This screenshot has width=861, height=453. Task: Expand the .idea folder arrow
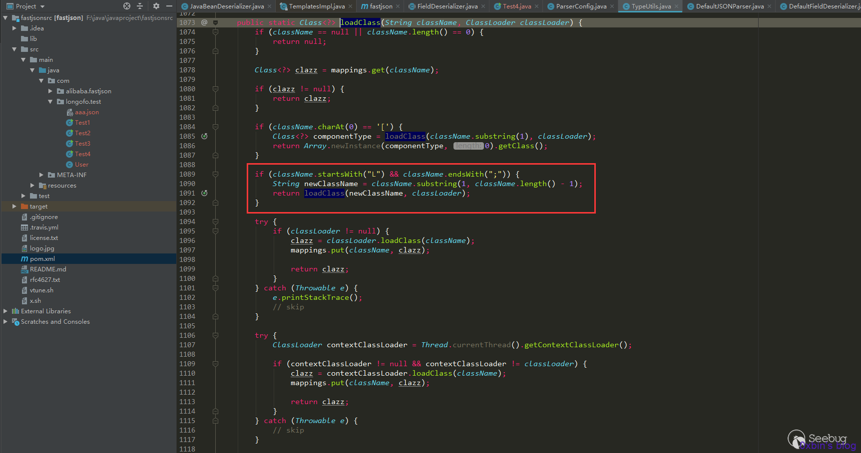tap(14, 28)
